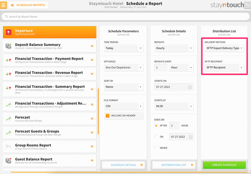Image resolution: width=251 pixels, height=174 pixels.
Task: Click the Deposit Balance Summary coins icon
Action: [x=9, y=46]
